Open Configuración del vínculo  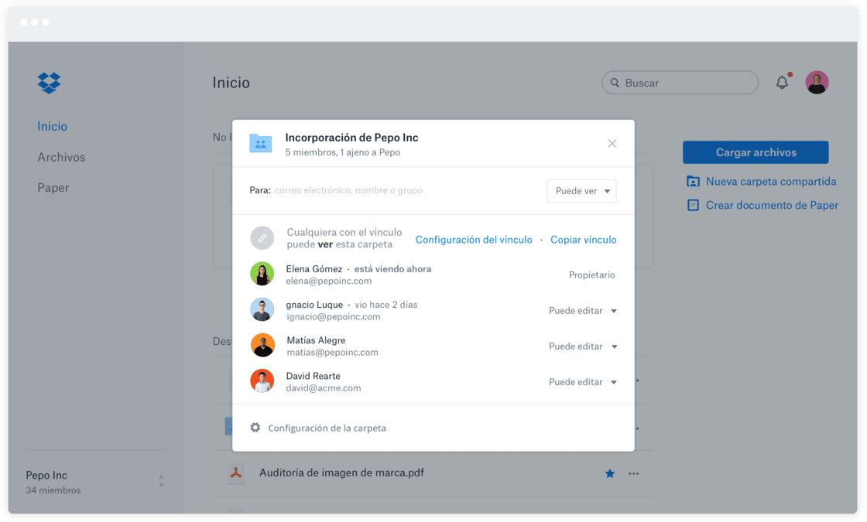pos(474,240)
